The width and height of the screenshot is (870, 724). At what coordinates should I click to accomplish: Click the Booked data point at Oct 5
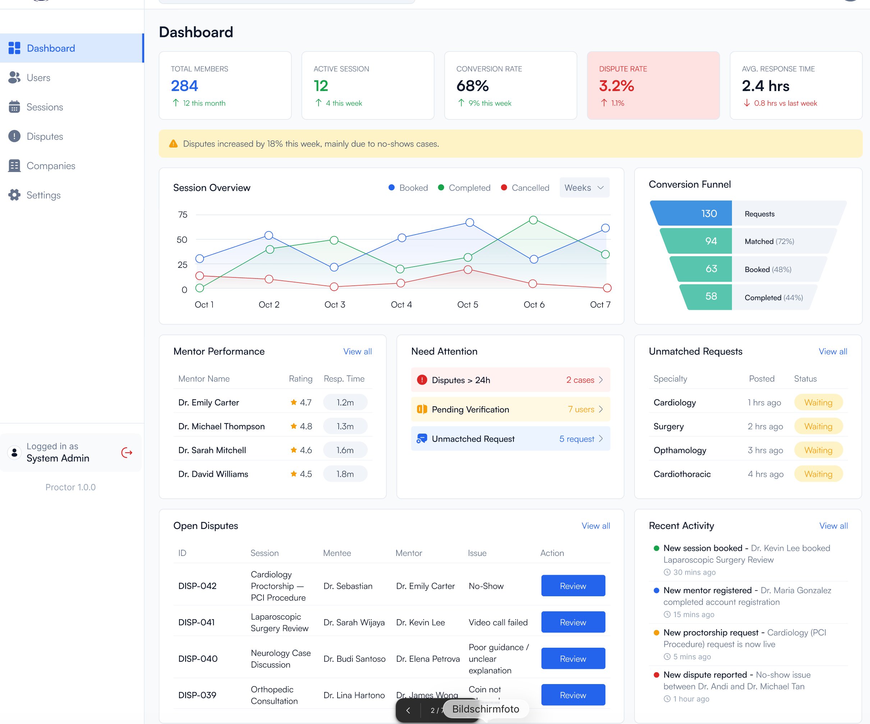(x=470, y=223)
